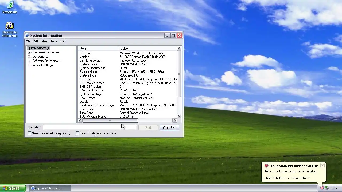Open the Help menu
342x192 pixels.
(63, 41)
